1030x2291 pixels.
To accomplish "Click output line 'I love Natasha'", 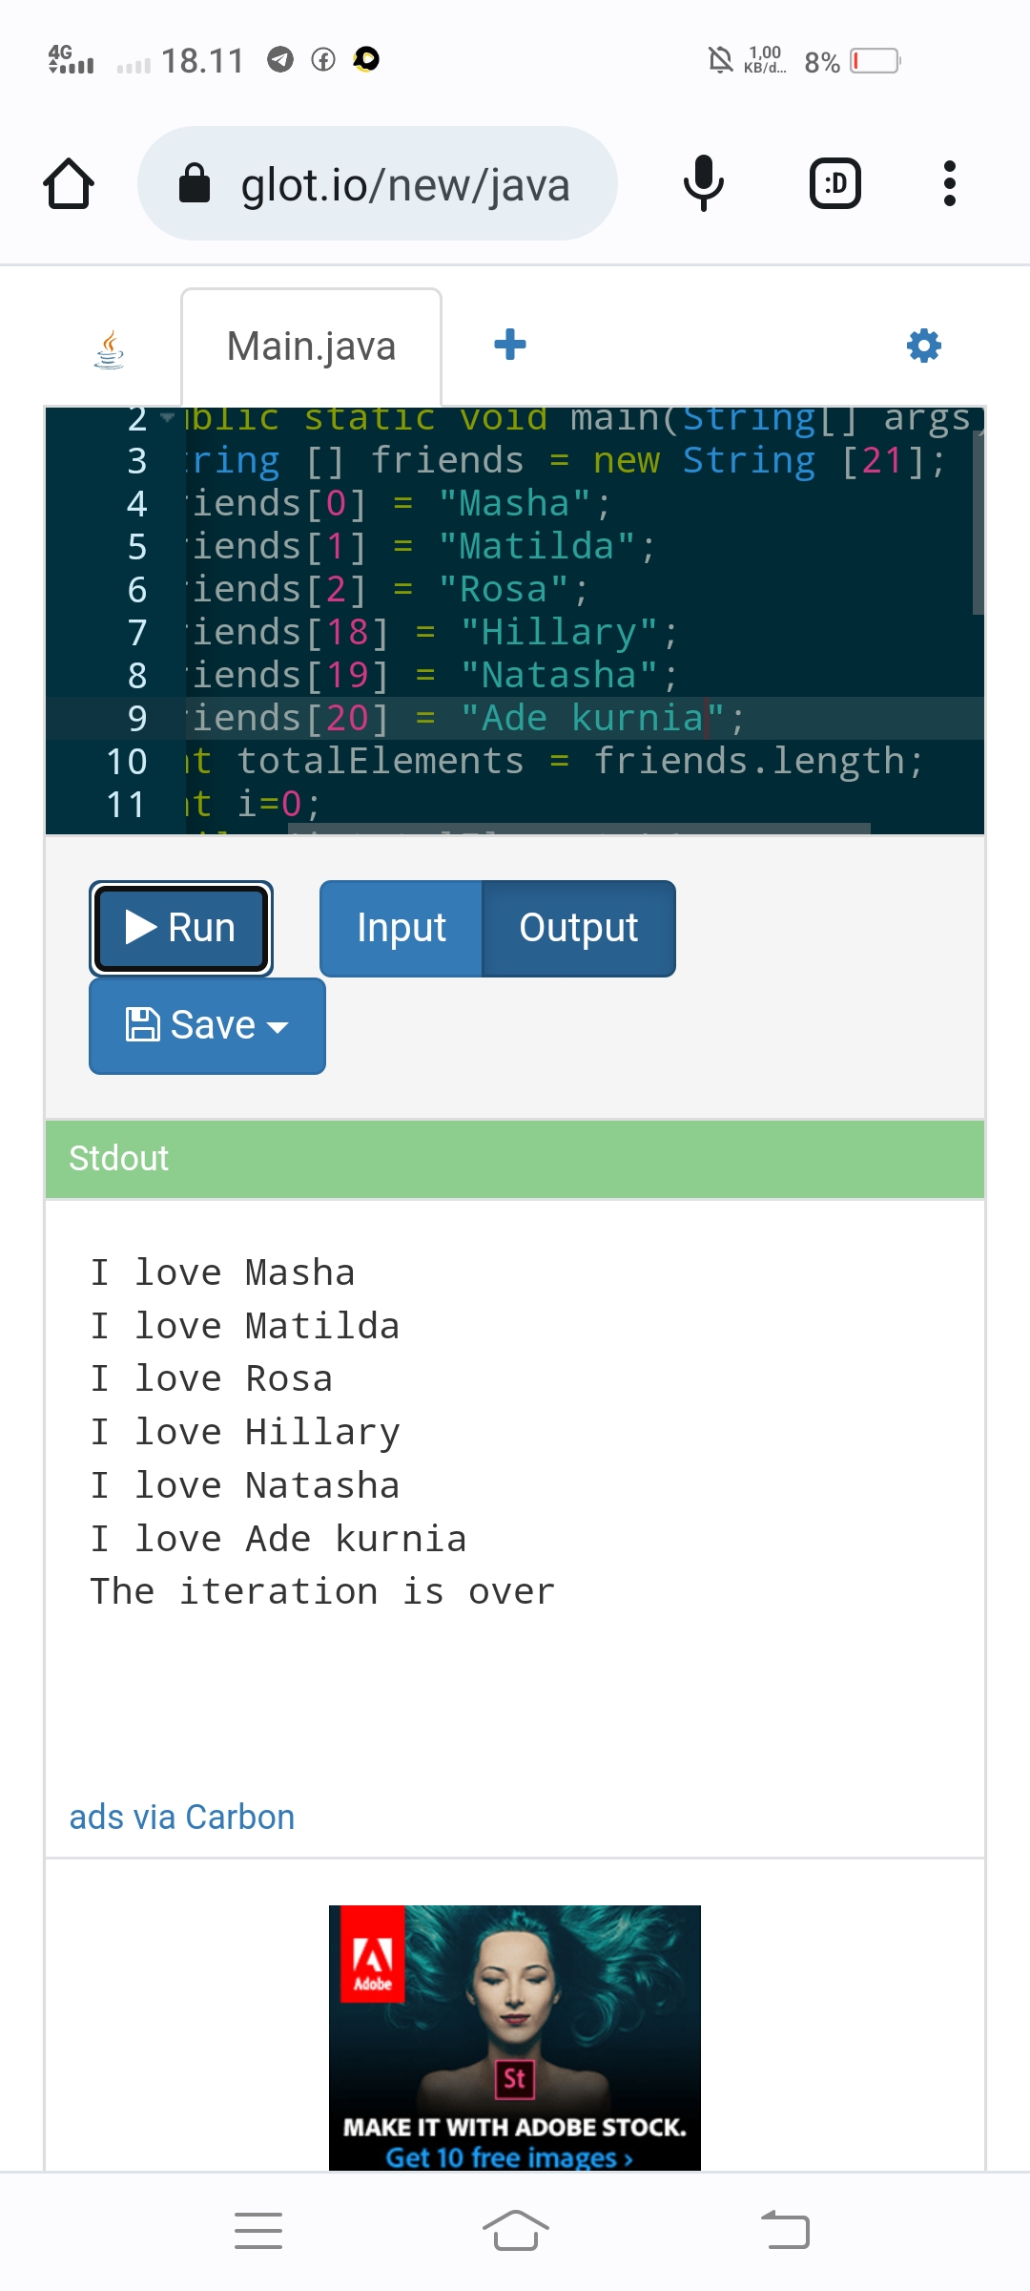I will pyautogui.click(x=245, y=1485).
